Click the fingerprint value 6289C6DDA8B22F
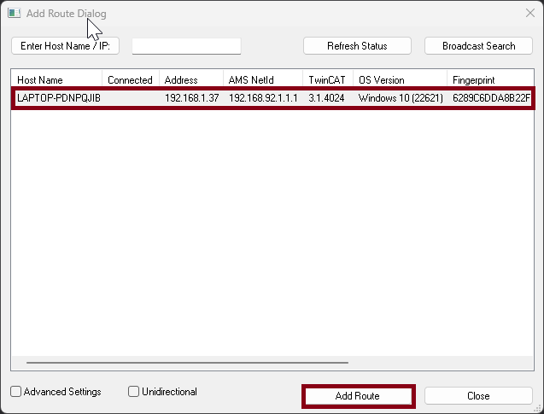544x414 pixels. coord(491,98)
